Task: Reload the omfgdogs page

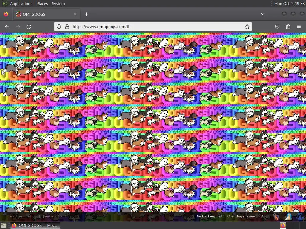Action: coord(29,27)
